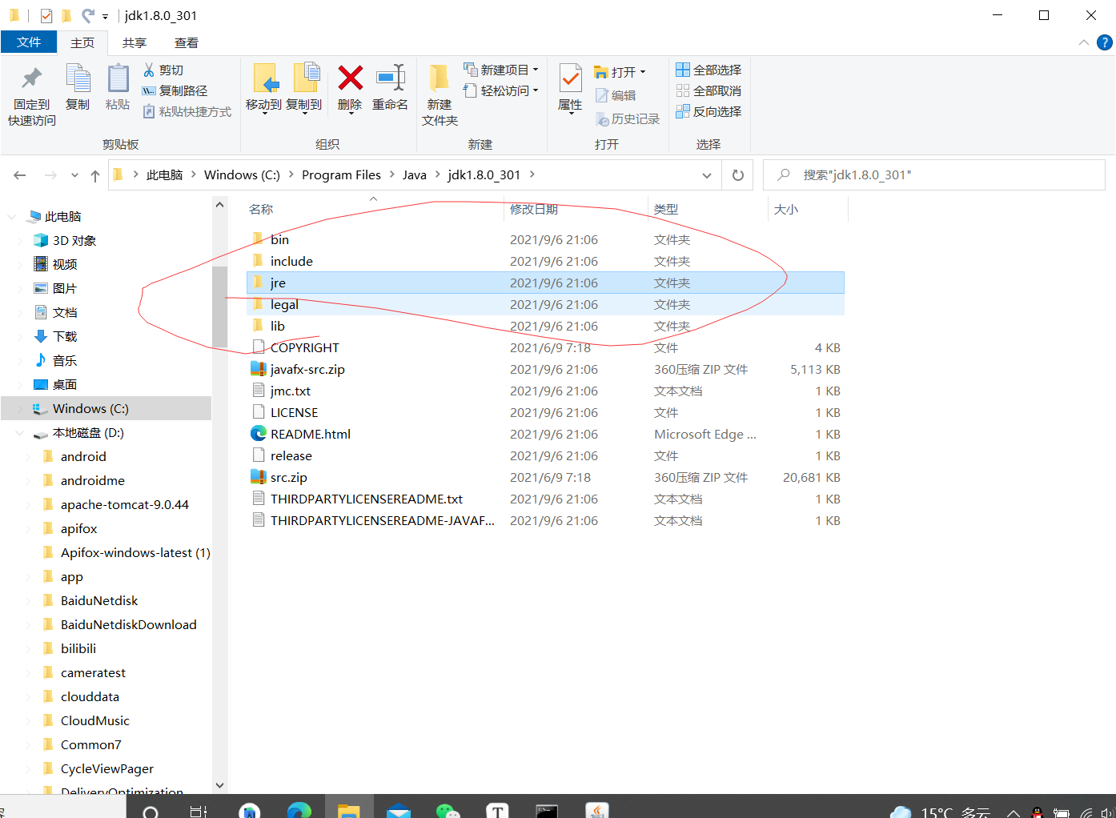
Task: Click the History (历史记录) icon
Action: point(603,119)
